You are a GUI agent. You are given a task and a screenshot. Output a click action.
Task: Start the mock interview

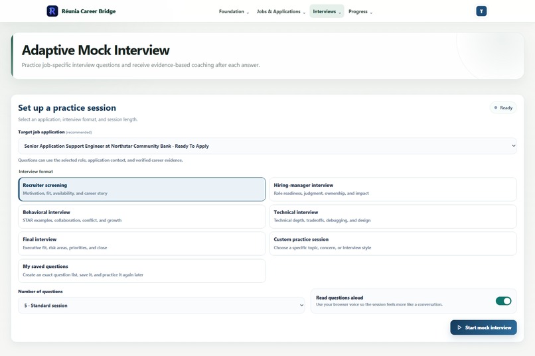click(483, 327)
